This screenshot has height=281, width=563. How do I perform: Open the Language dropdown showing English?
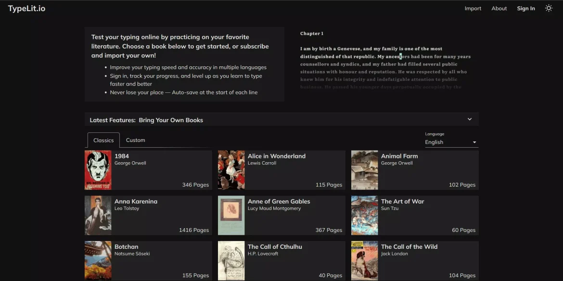tap(452, 142)
